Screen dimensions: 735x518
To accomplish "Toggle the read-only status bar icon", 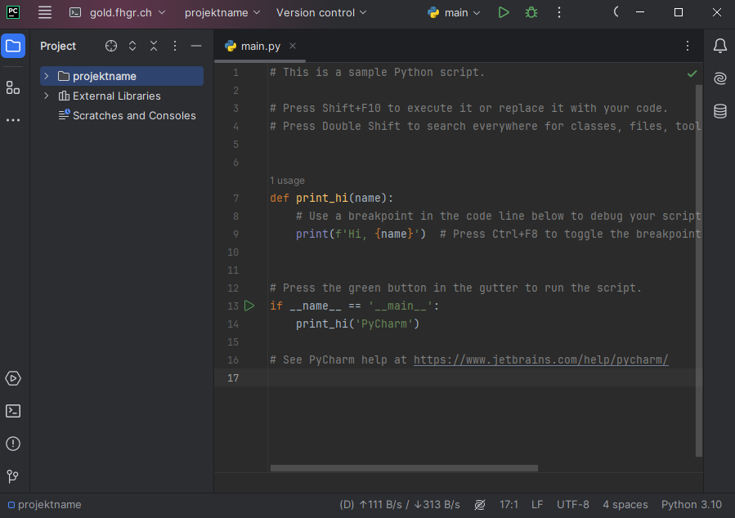I will point(480,505).
